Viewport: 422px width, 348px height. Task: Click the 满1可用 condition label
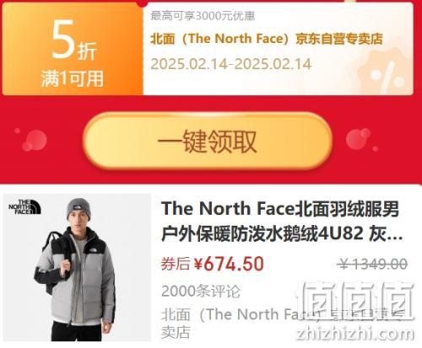[73, 78]
